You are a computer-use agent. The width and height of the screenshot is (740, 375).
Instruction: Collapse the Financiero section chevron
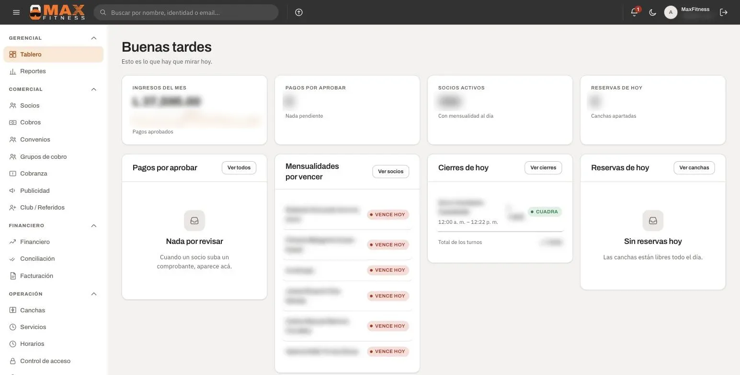[94, 226]
